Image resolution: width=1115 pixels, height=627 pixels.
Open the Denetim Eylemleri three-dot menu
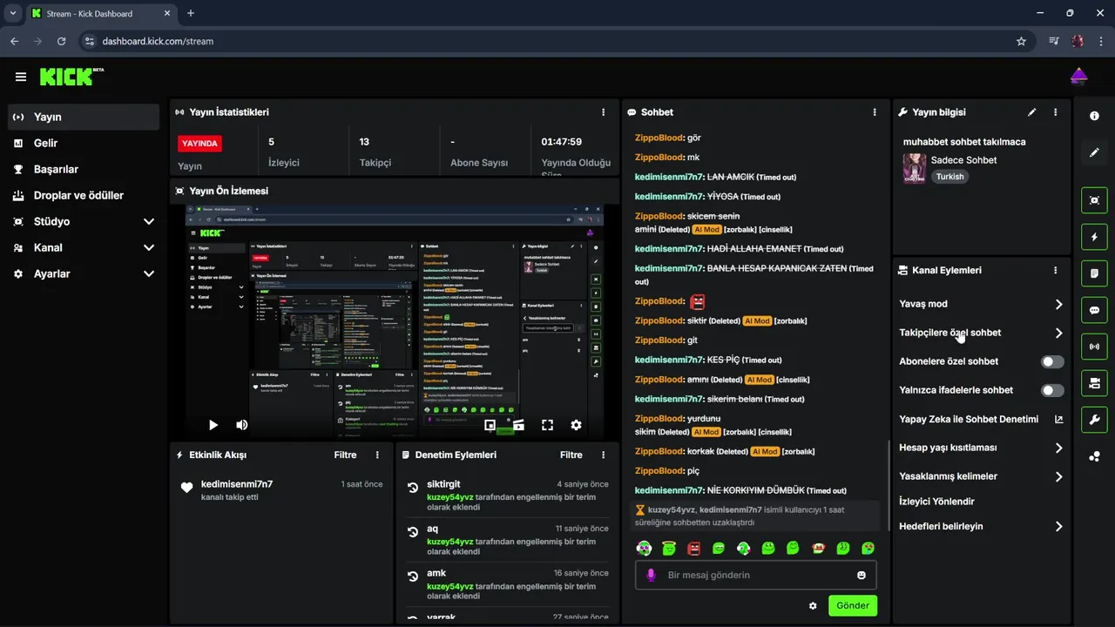click(603, 455)
